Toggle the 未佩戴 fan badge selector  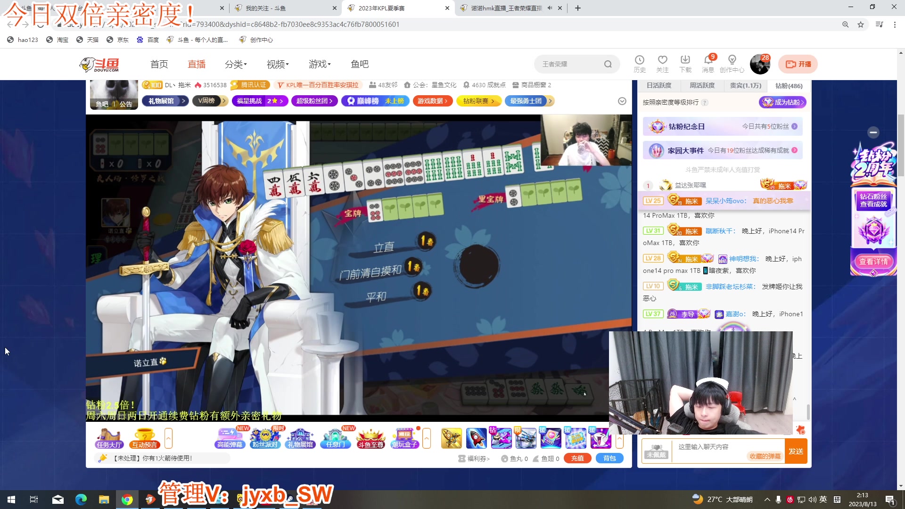click(656, 451)
